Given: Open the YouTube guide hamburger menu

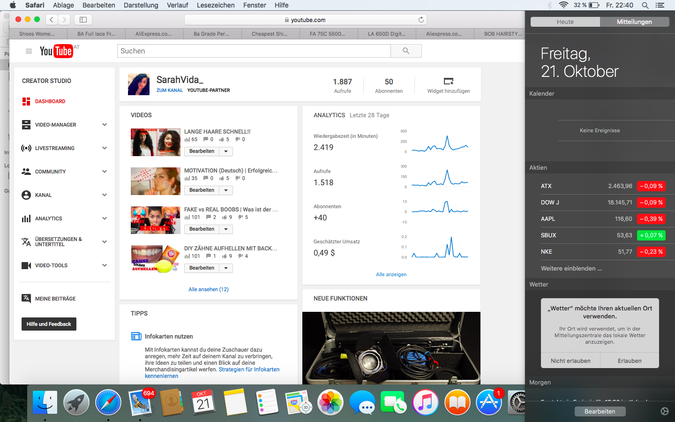Looking at the screenshot, I should [x=29, y=51].
